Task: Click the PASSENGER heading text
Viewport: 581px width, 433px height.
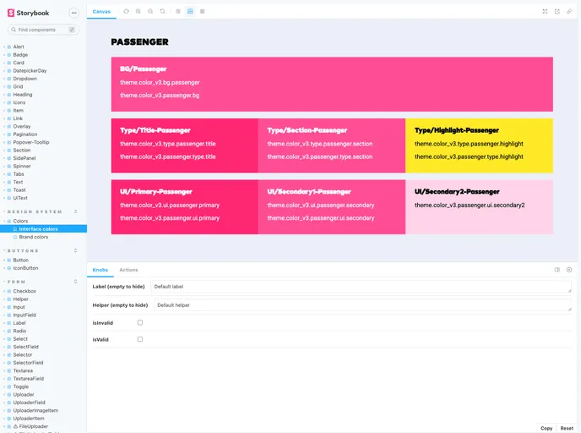Action: coord(139,42)
